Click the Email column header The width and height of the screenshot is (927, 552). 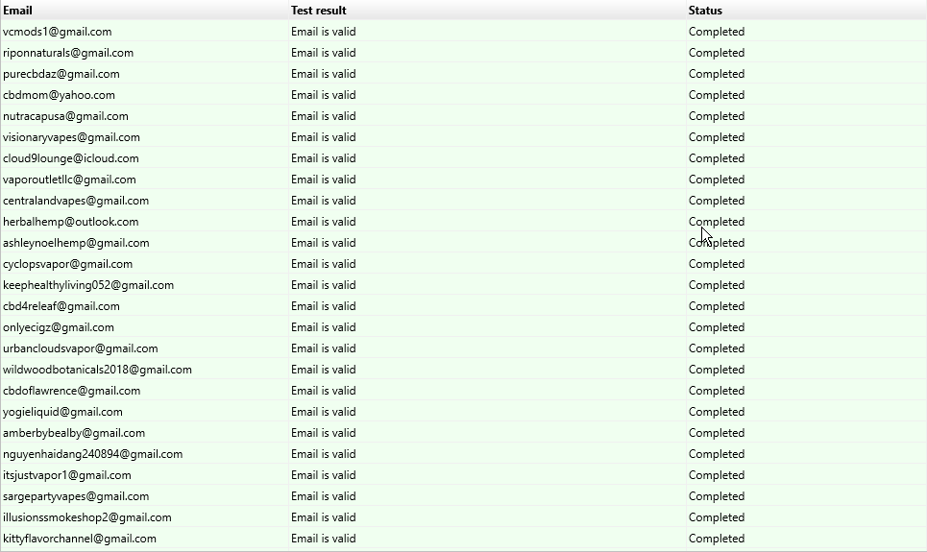click(17, 11)
